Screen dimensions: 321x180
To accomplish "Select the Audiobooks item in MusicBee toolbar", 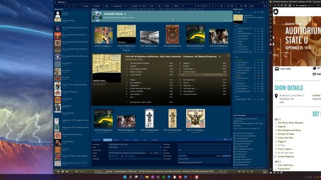I will coord(116,6).
